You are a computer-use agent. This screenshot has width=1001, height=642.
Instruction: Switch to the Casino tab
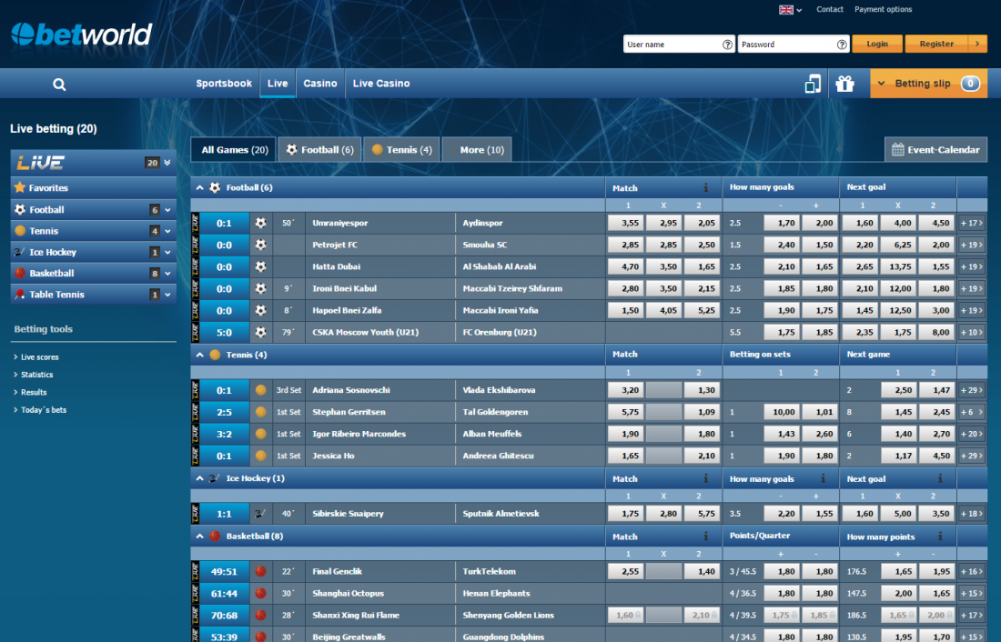click(319, 84)
